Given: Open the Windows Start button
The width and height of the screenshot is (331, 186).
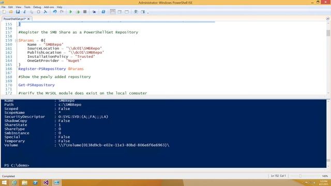Looking at the screenshot, I should click(x=4, y=182).
